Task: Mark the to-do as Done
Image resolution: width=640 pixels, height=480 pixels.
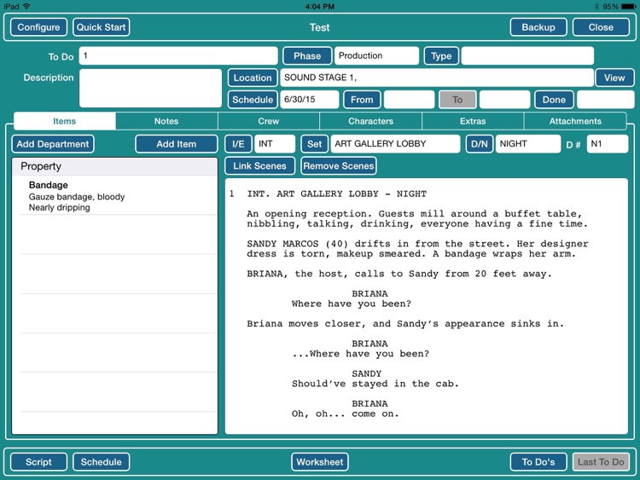Action: pos(554,100)
